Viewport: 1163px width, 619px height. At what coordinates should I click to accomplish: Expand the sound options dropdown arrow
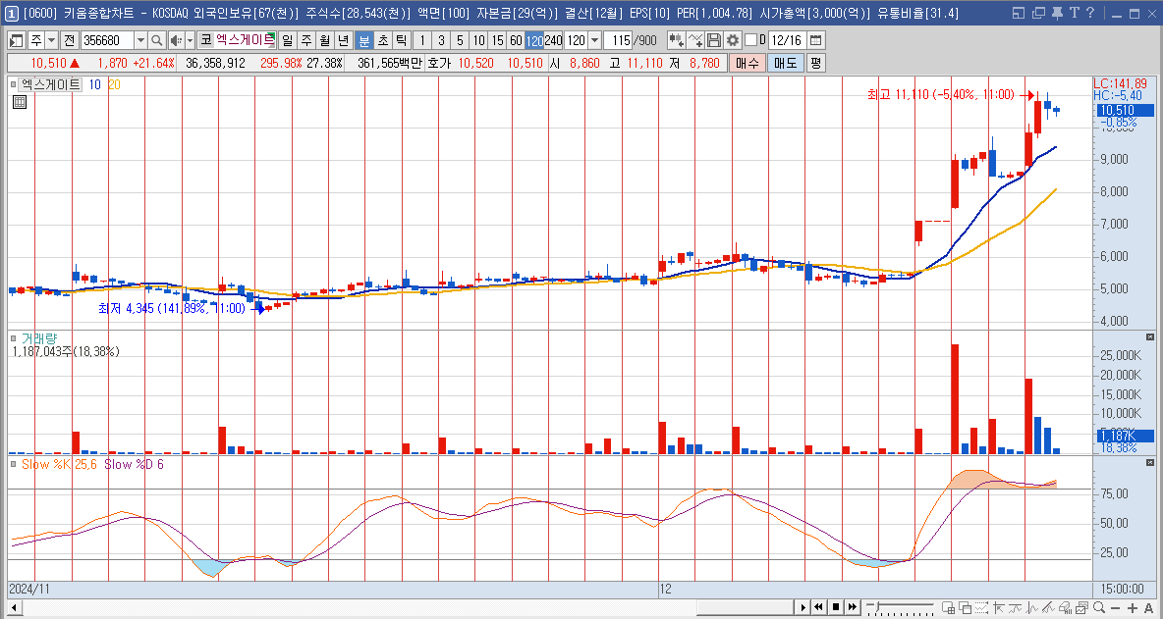[x=190, y=40]
